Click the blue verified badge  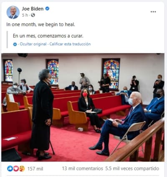(48, 9)
